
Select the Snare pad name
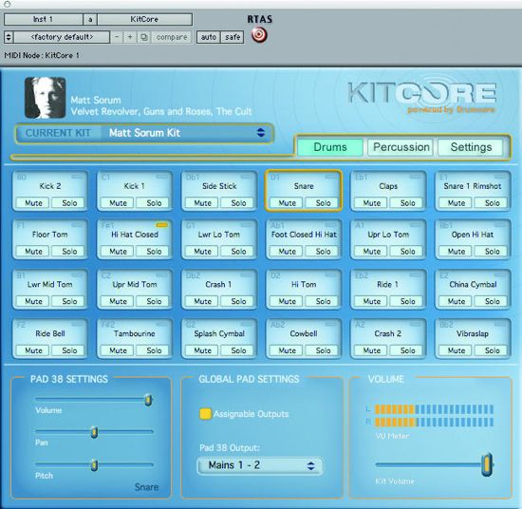304,186
